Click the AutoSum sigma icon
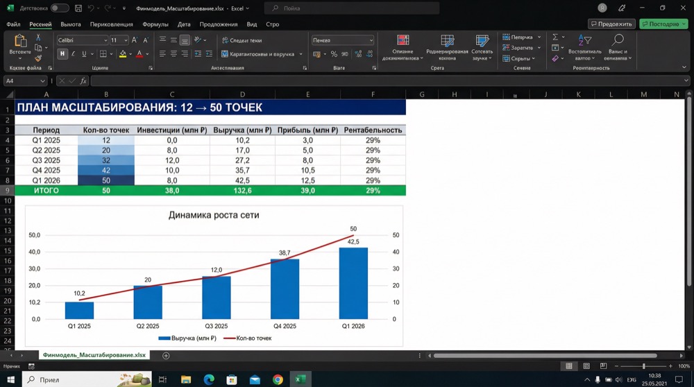Screen dimensions: 694x387 point(555,37)
